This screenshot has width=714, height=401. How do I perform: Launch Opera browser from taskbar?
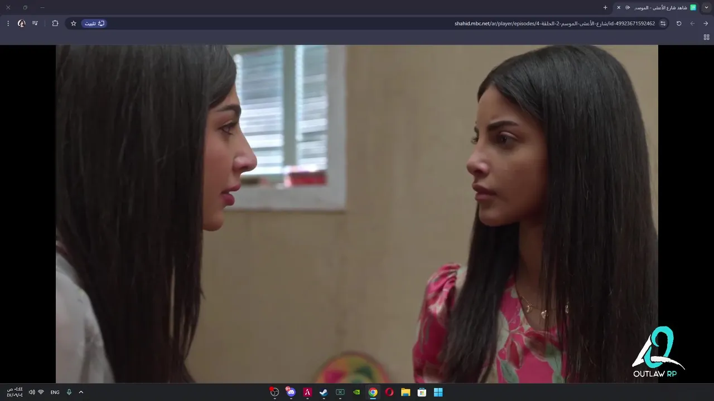[x=389, y=392]
